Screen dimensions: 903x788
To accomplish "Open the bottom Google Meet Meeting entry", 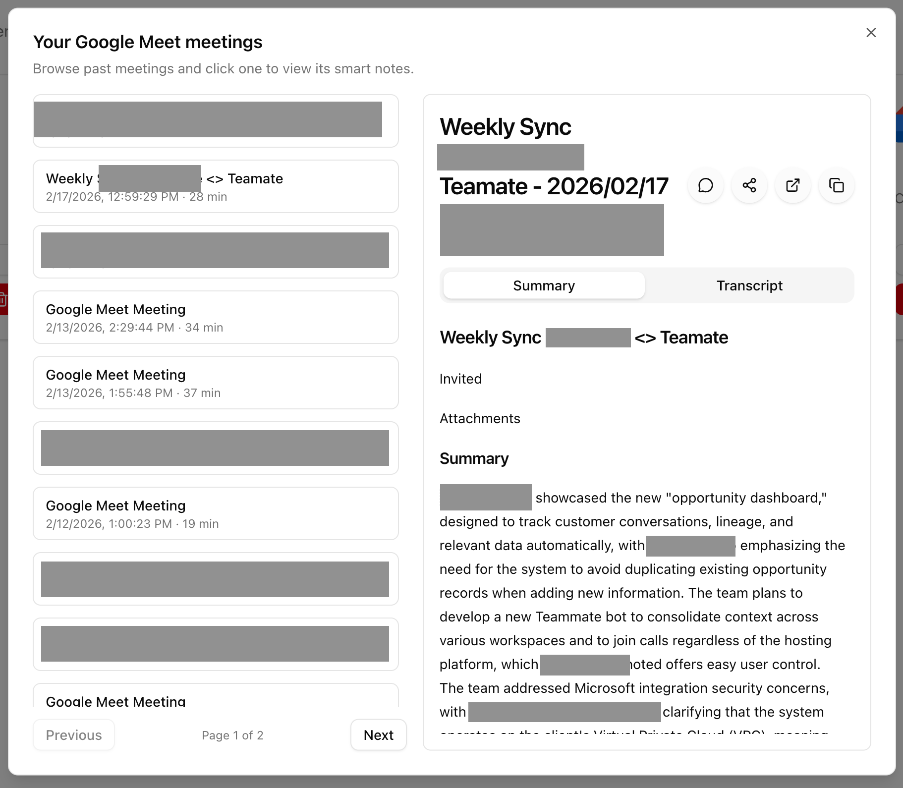I will 216,701.
